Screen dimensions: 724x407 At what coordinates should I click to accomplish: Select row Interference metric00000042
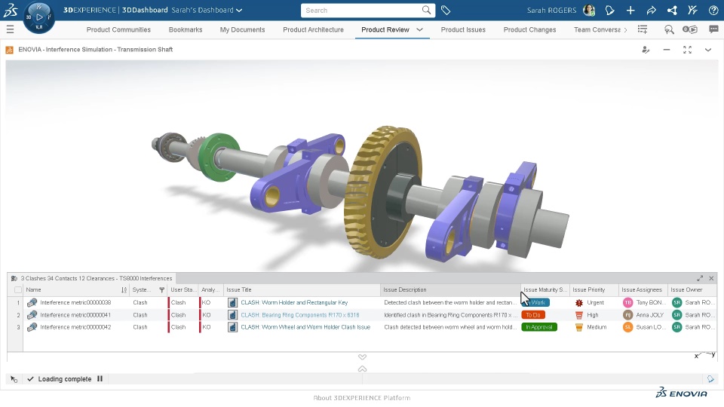pos(75,327)
